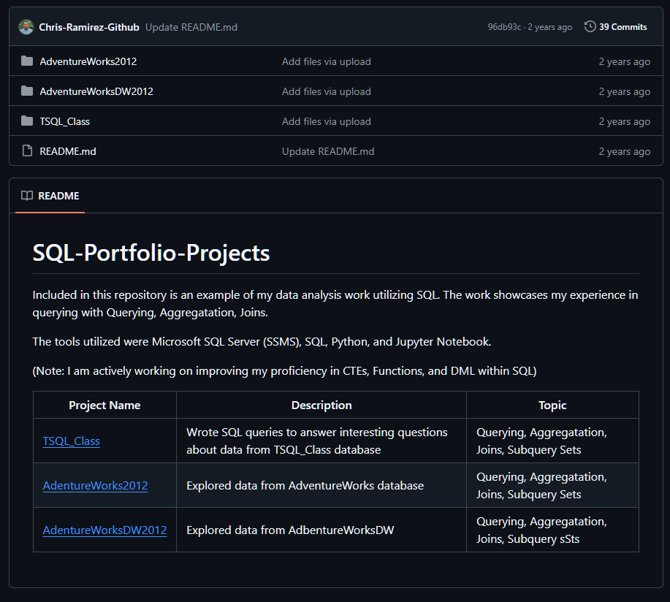Open the AdventureWorks2012 folder in file list

(88, 61)
